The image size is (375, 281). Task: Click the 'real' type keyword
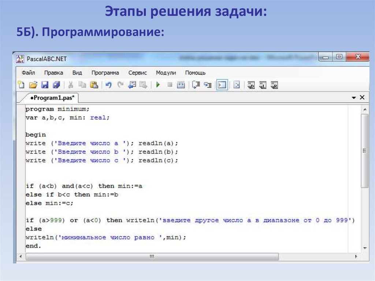click(98, 118)
